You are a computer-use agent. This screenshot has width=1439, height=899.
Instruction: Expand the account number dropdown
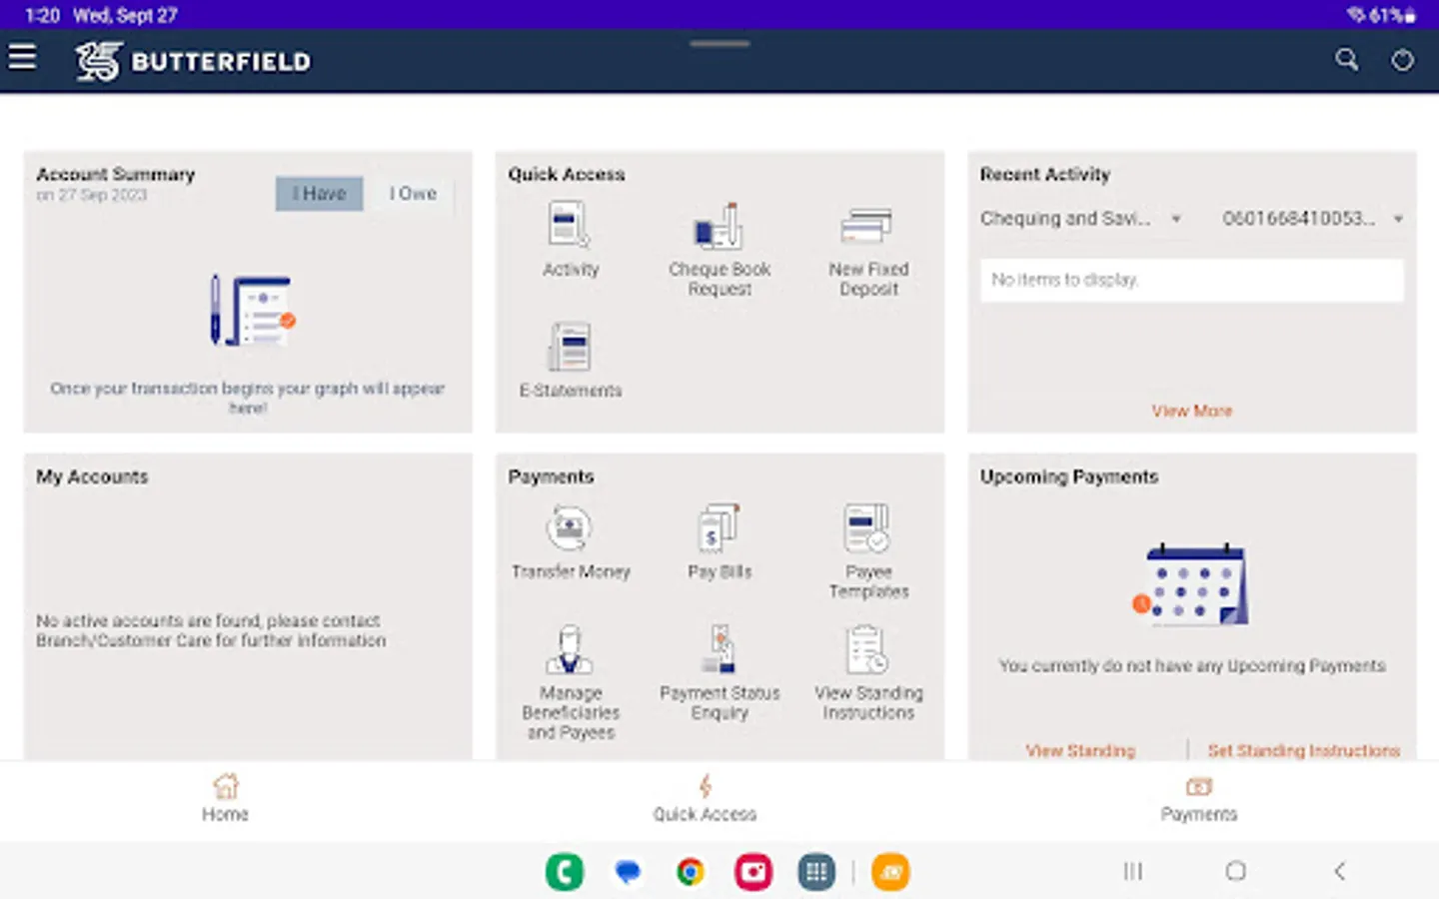click(1312, 219)
